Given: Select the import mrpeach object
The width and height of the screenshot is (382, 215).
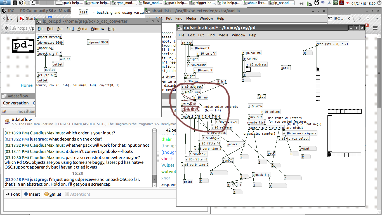Looking at the screenshot, I should click(49, 37).
